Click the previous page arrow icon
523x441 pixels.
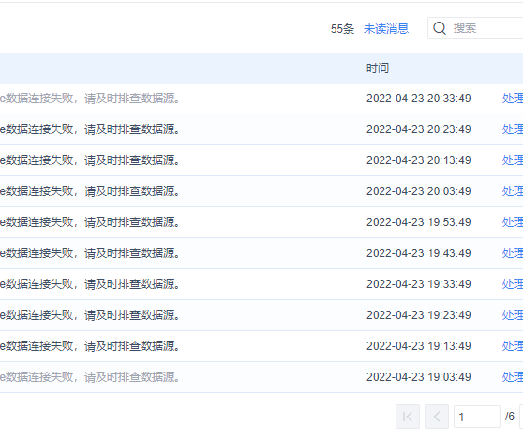437,417
